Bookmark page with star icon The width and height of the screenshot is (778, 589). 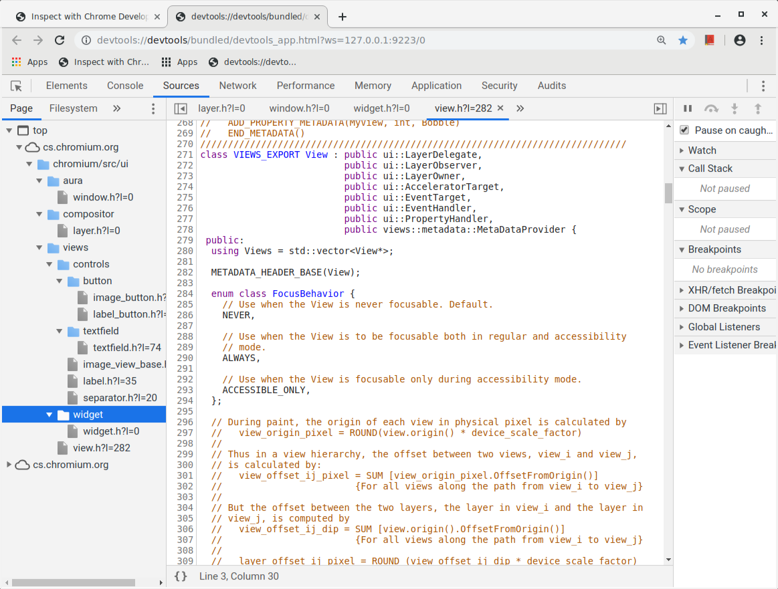click(x=682, y=40)
